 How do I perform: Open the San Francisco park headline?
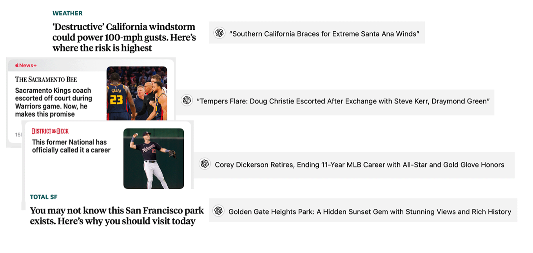(117, 216)
